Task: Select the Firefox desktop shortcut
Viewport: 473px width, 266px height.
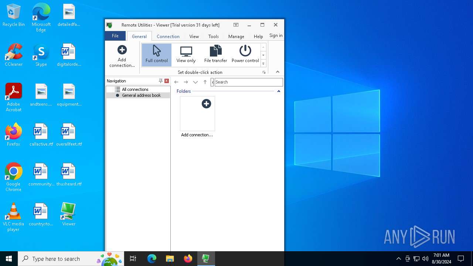Action: pyautogui.click(x=14, y=135)
